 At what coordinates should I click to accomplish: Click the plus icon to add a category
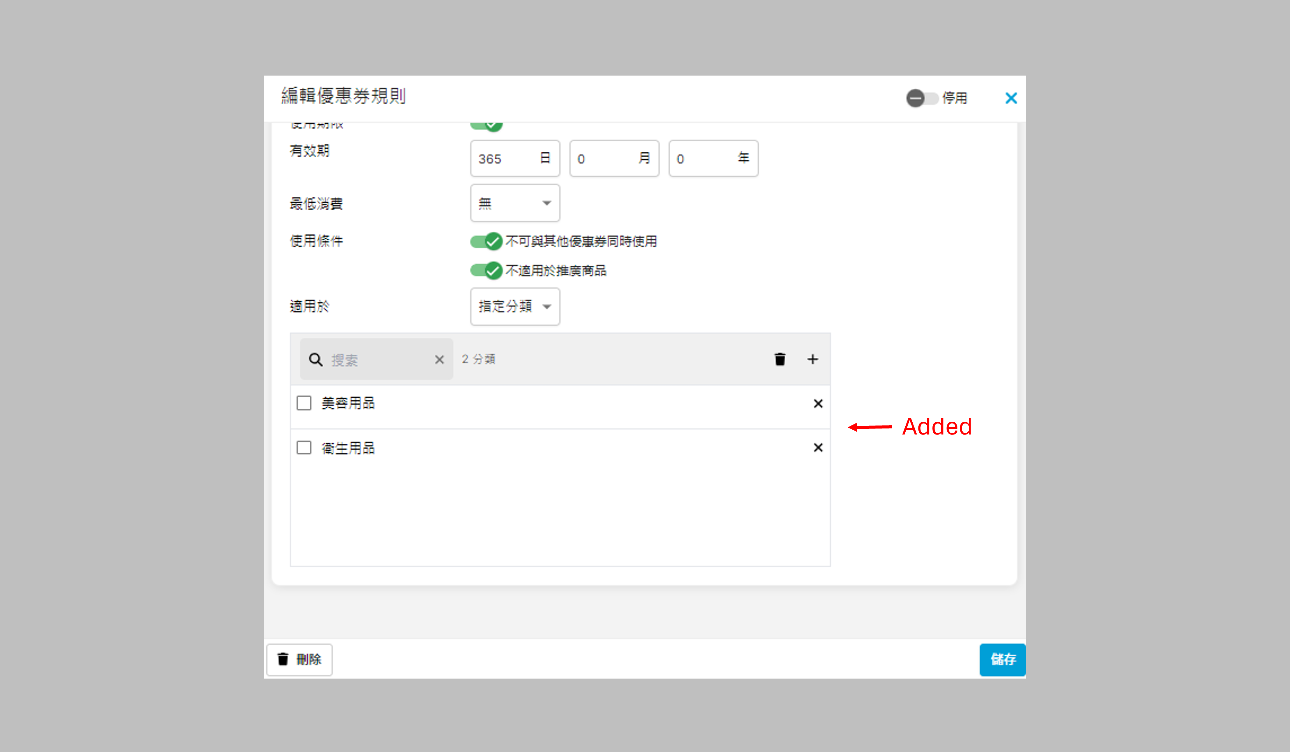click(812, 359)
